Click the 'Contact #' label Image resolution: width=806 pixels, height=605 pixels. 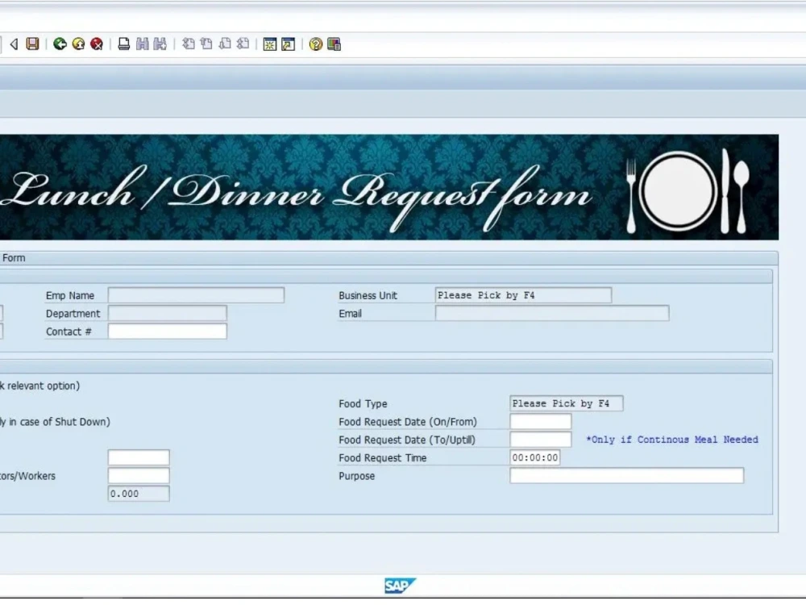69,332
